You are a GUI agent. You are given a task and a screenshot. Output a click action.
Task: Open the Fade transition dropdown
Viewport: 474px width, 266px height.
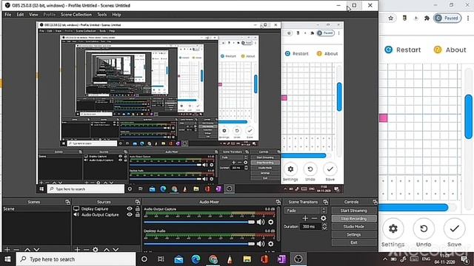pyautogui.click(x=305, y=211)
